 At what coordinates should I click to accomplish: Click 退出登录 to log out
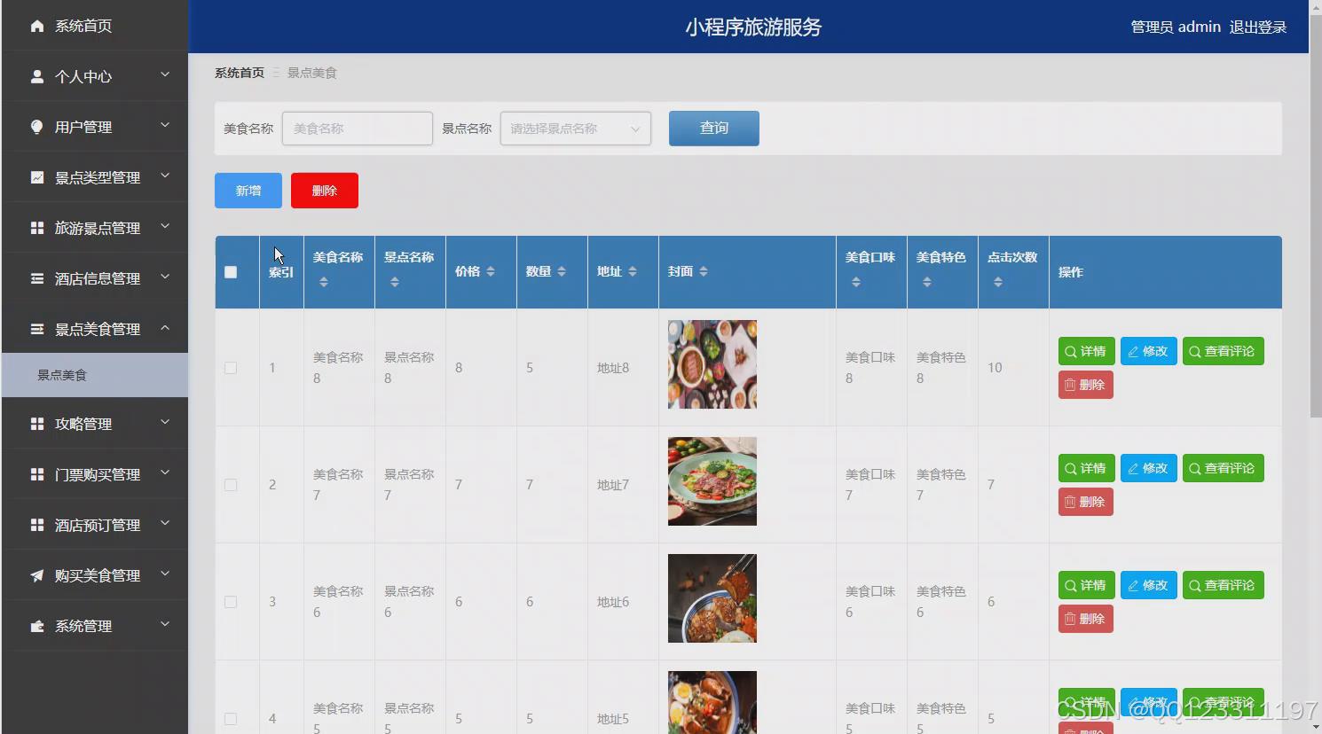(1257, 27)
